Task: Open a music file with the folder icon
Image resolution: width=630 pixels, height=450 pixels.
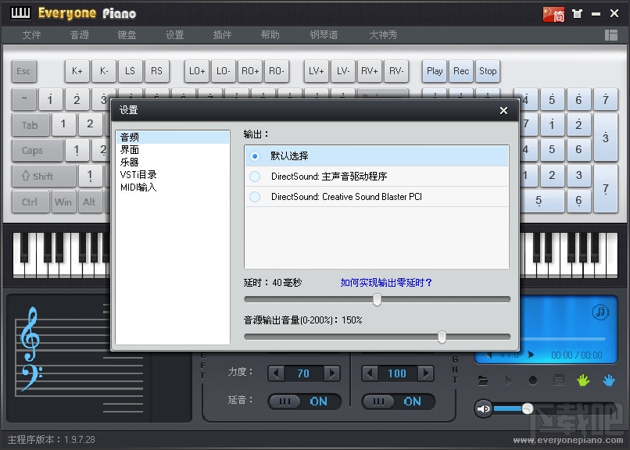Action: (483, 380)
